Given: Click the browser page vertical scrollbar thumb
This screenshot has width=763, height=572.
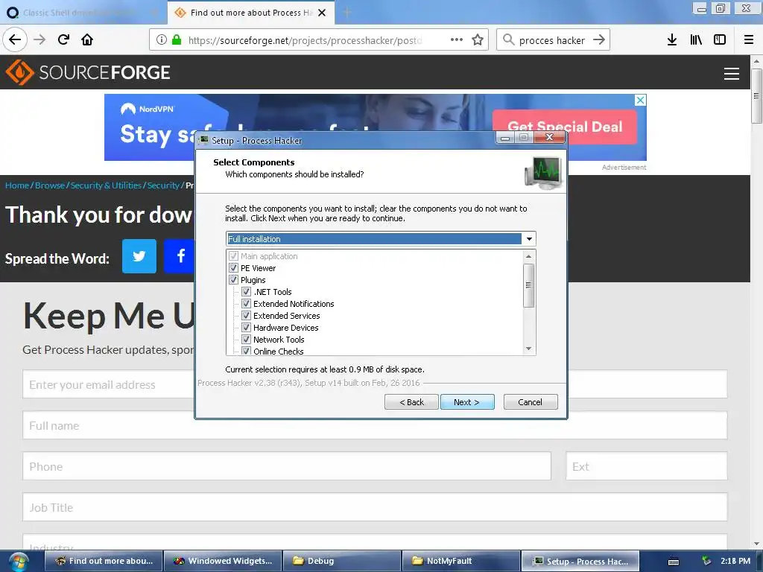Looking at the screenshot, I should click(x=756, y=96).
